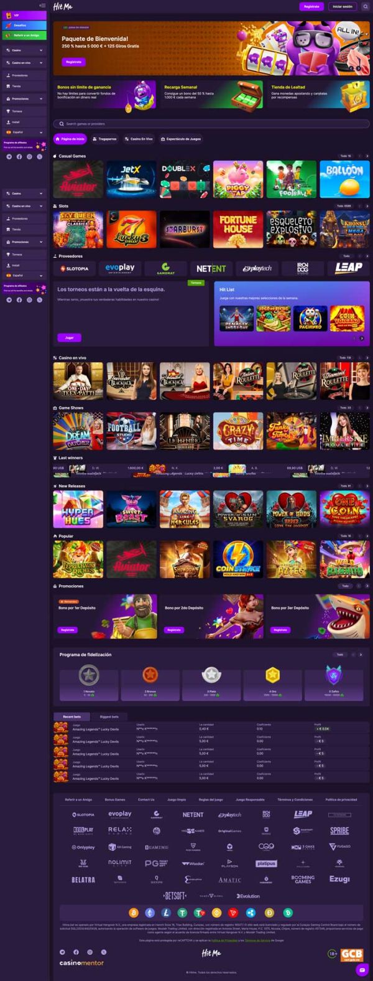
Task: Open the search icon in the header
Action: [366, 6]
